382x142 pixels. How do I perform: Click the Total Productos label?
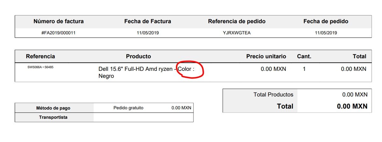[x=273, y=95]
